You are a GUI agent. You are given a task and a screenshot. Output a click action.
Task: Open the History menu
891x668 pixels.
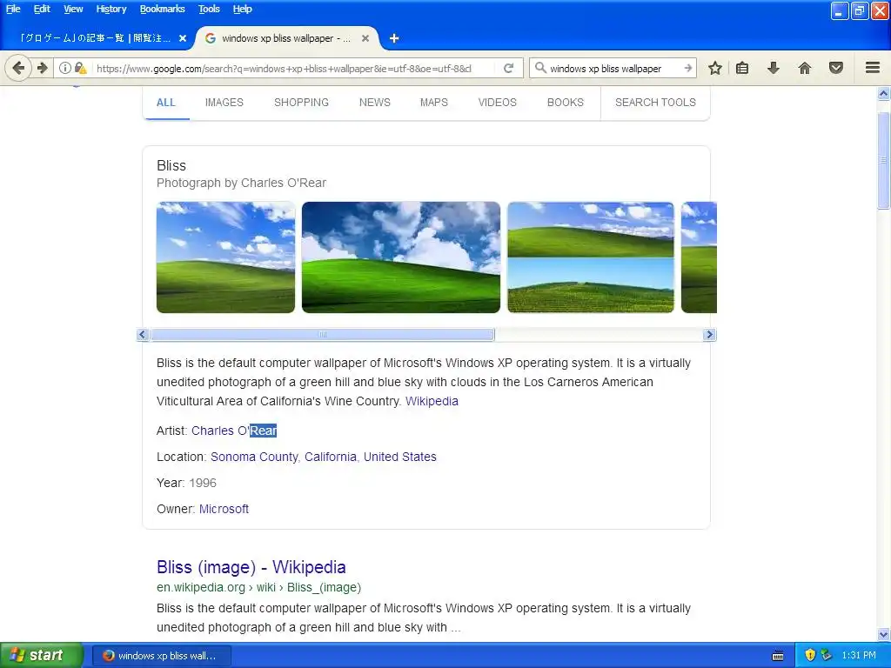pos(111,9)
